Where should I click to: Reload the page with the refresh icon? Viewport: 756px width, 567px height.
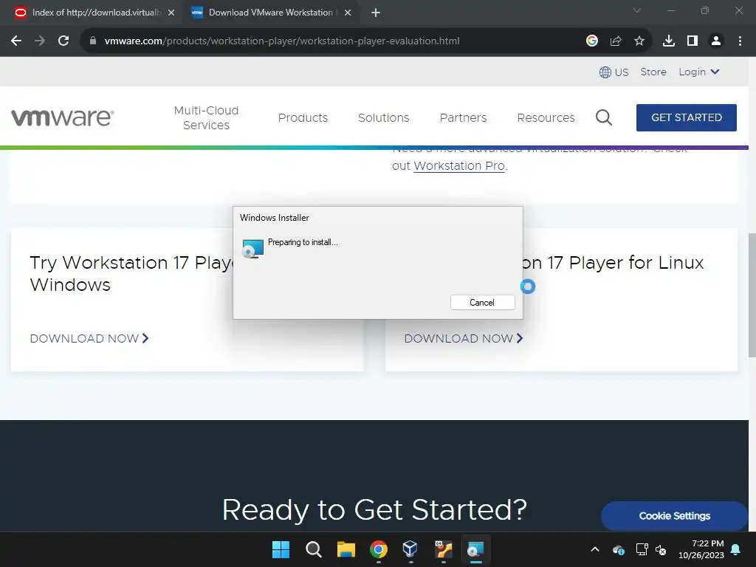click(63, 41)
